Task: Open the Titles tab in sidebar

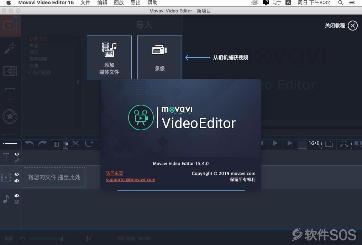Action: click(10, 94)
